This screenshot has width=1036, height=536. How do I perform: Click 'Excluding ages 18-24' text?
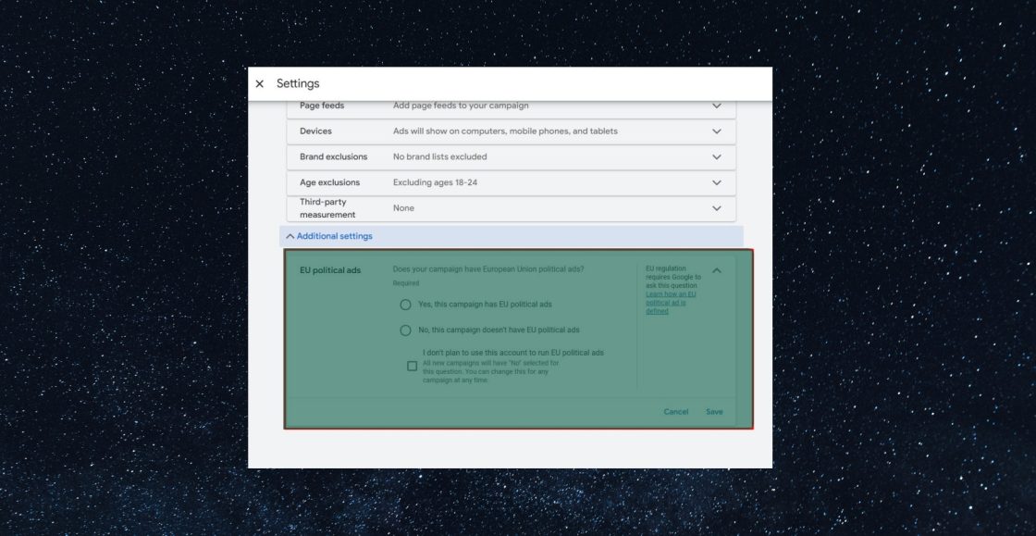[435, 182]
